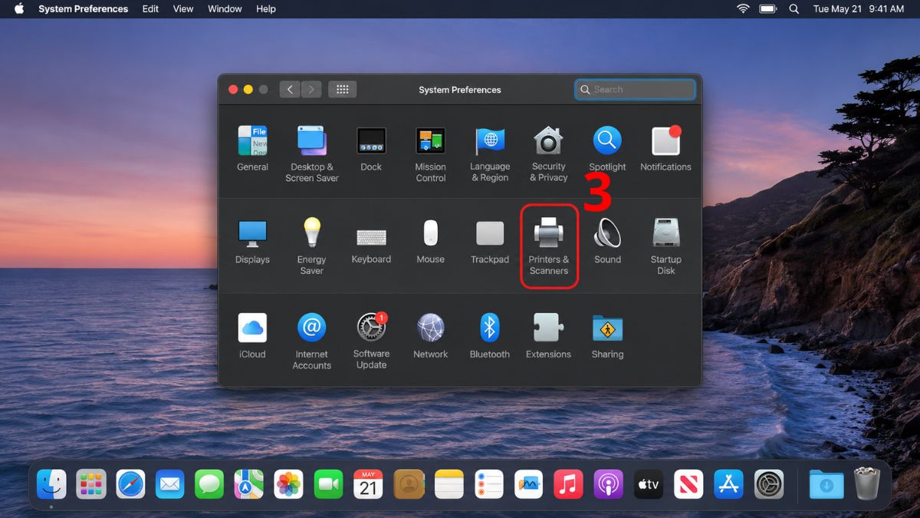This screenshot has height=518, width=920.
Task: Open Apple TV from the Dock
Action: pyautogui.click(x=649, y=484)
